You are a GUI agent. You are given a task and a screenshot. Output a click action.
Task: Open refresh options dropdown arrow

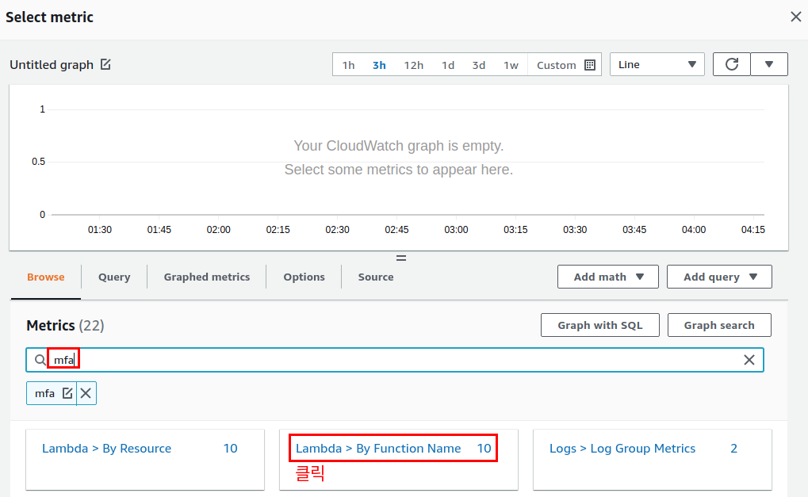(769, 64)
